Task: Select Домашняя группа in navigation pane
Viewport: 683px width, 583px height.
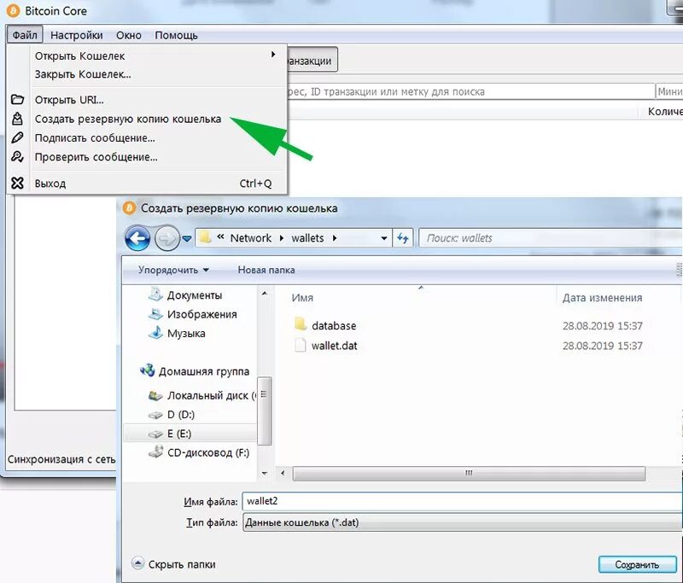Action: pos(203,371)
